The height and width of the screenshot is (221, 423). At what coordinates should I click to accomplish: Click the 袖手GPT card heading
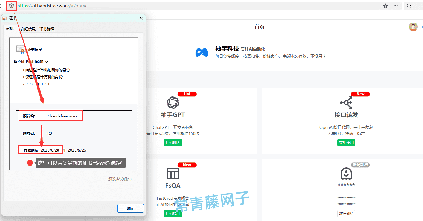click(173, 115)
